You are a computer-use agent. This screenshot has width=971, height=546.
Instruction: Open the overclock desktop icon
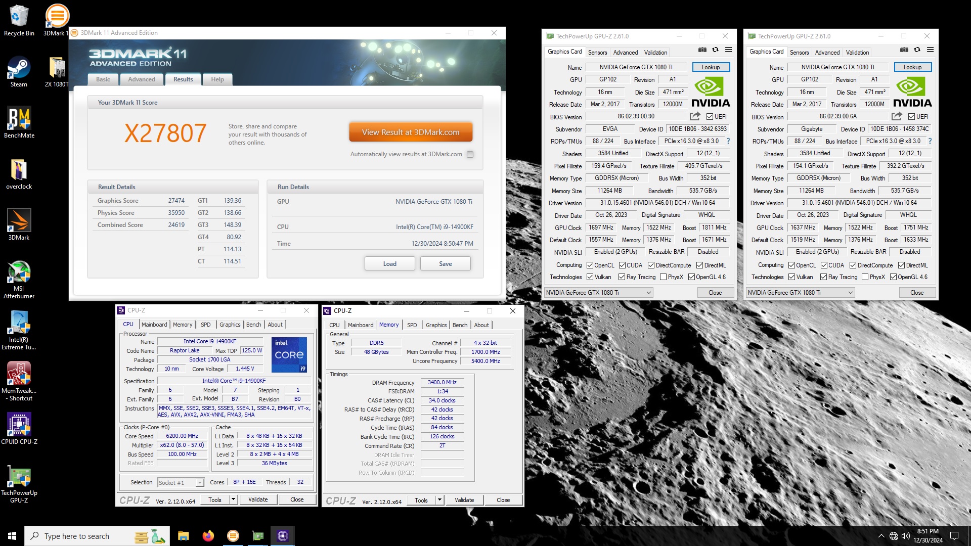pos(19,174)
